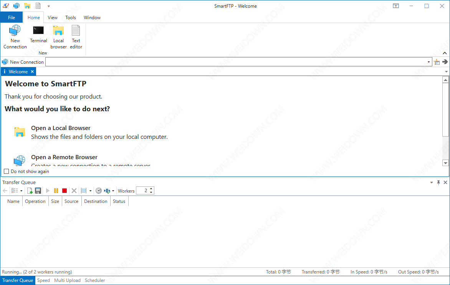Click the select items icon in Transfer Queue toolbar
The height and width of the screenshot is (285, 450).
click(x=84, y=191)
